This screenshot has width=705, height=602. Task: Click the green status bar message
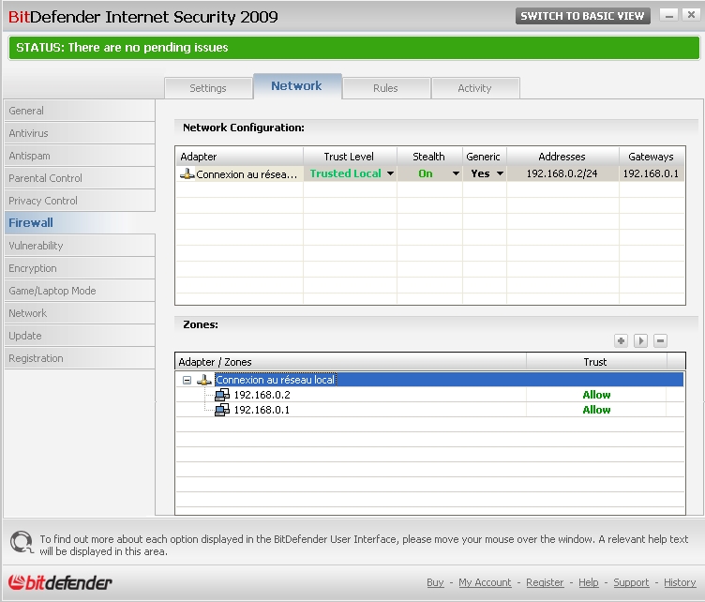[x=354, y=48]
